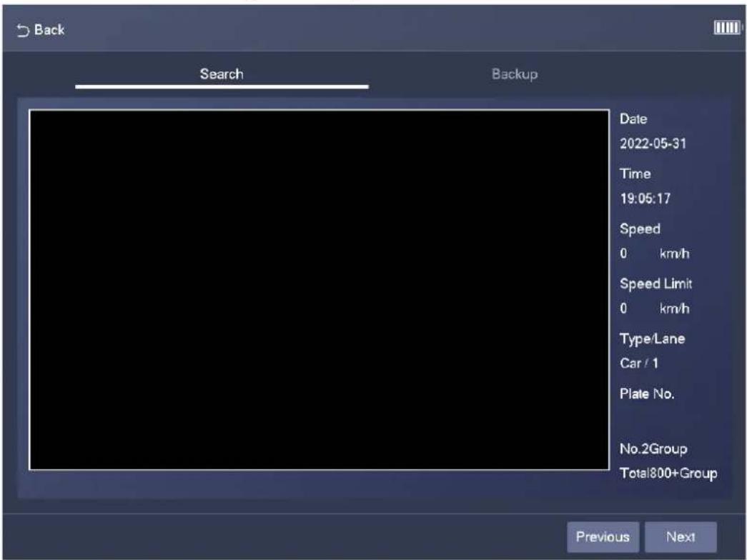747x560 pixels.
Task: Select the date value 2022-05-31
Action: pyautogui.click(x=653, y=144)
